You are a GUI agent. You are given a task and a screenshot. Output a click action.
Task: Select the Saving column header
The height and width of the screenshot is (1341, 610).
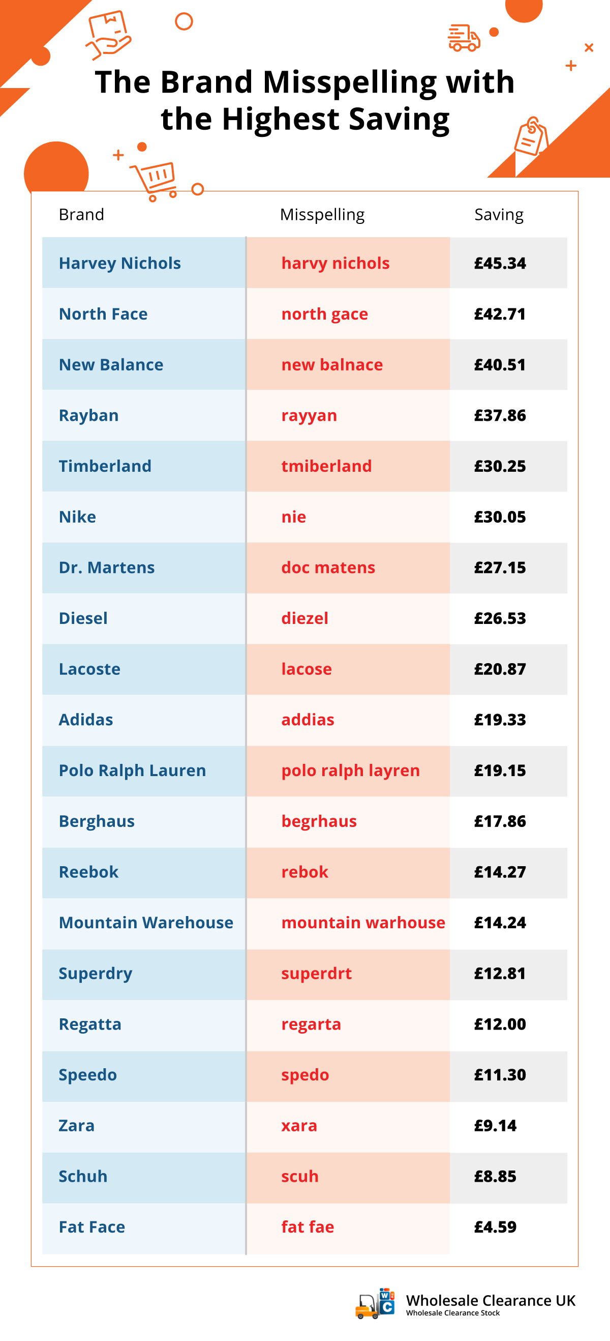click(x=499, y=214)
